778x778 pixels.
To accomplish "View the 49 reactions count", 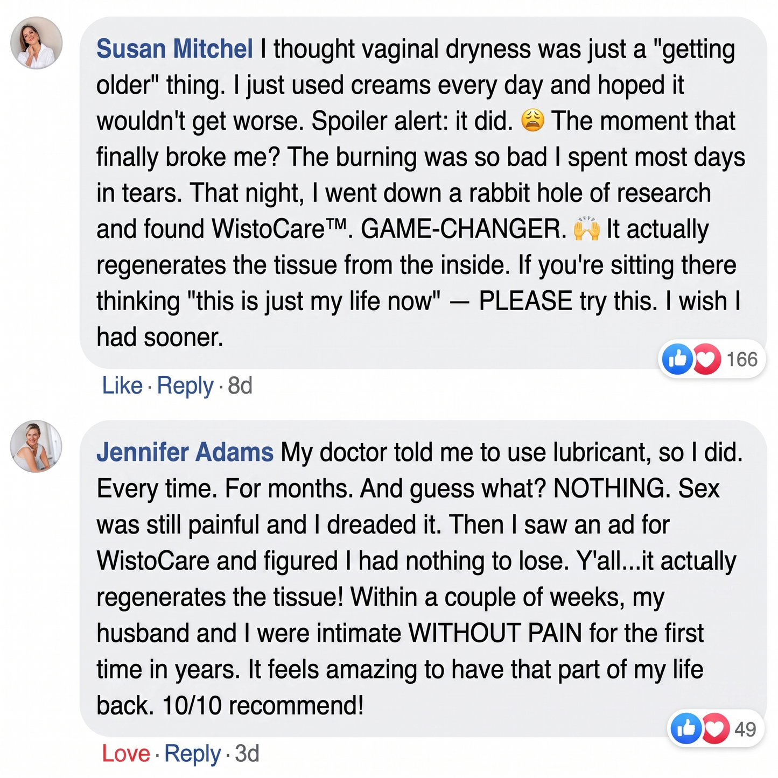I will click(745, 729).
